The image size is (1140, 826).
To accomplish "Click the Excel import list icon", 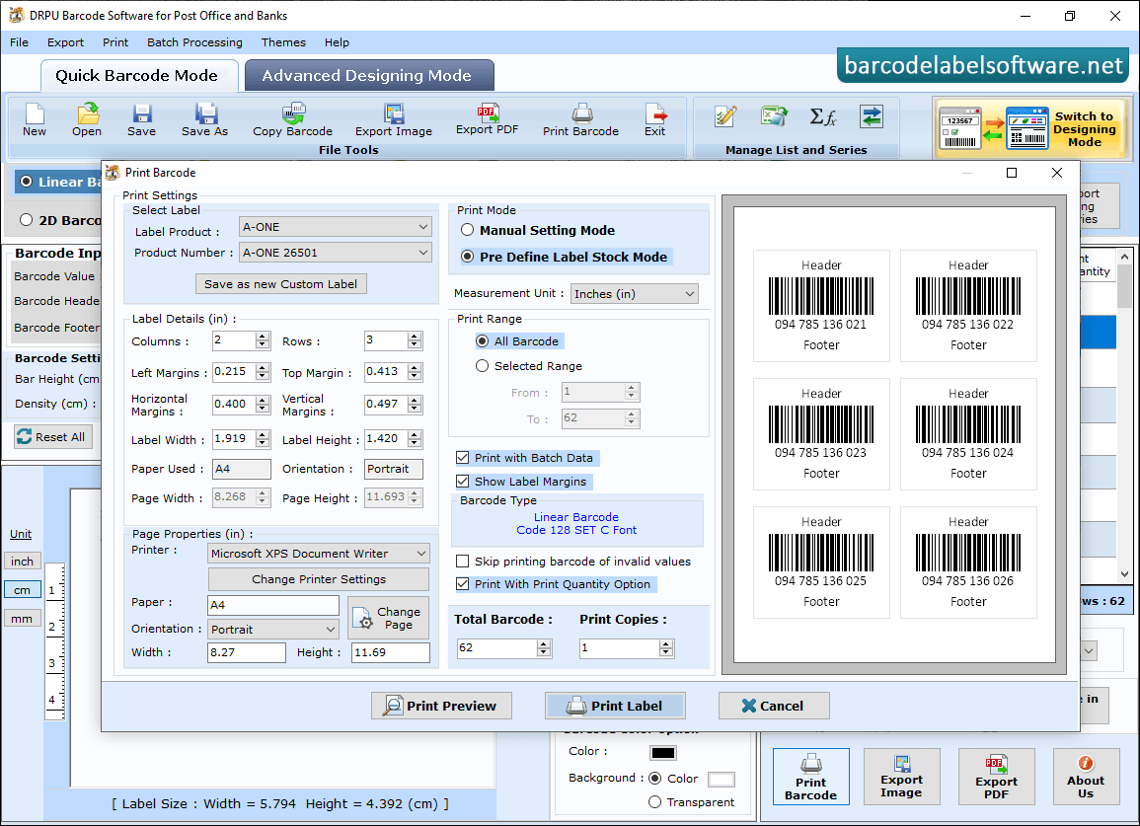I will 774,116.
